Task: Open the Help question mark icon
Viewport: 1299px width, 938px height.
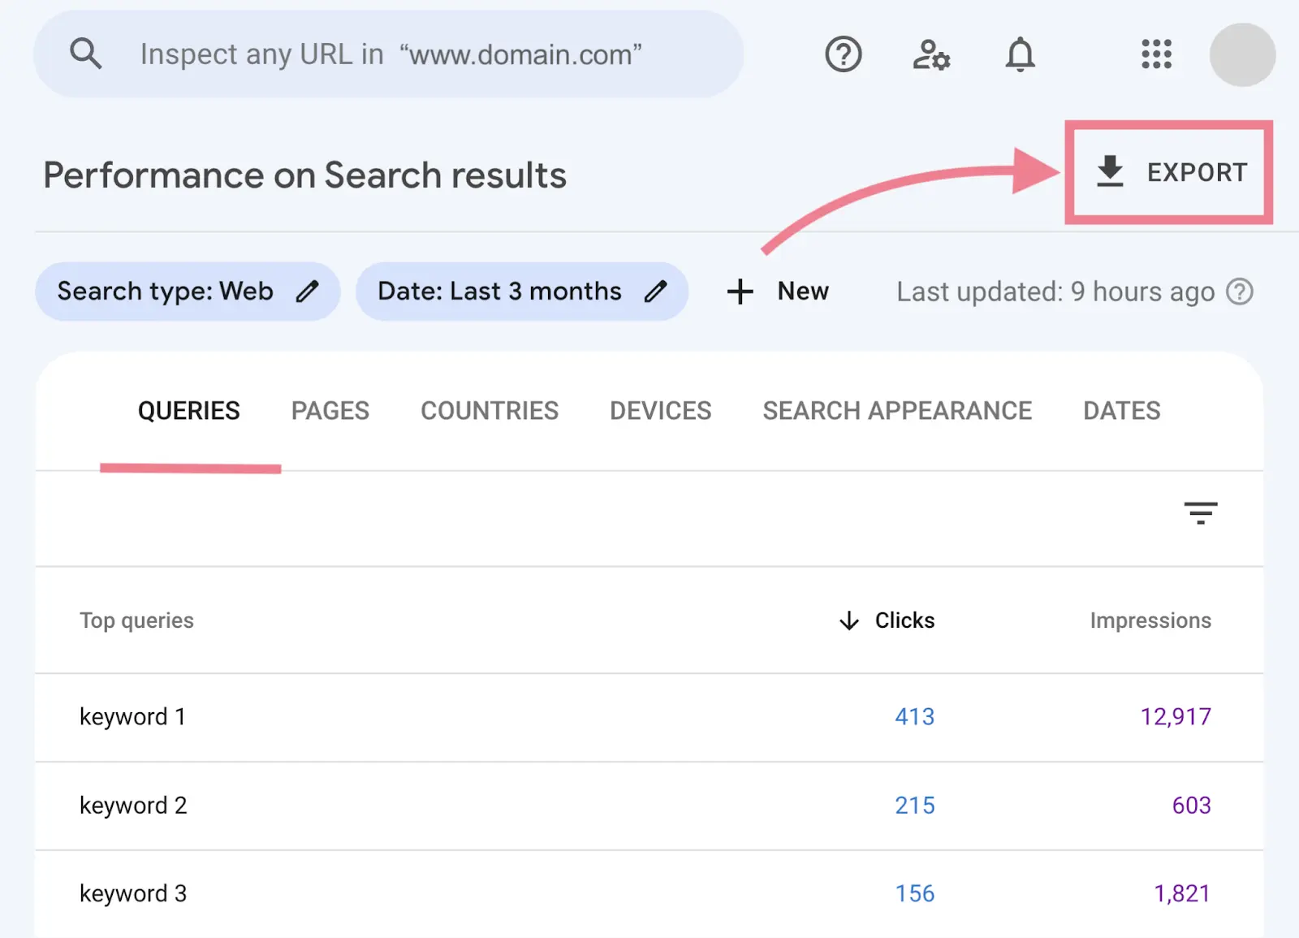Action: coord(843,54)
